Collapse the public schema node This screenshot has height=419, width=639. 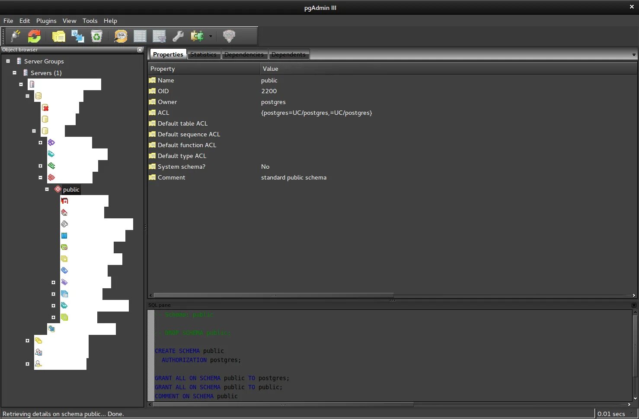[x=47, y=189]
